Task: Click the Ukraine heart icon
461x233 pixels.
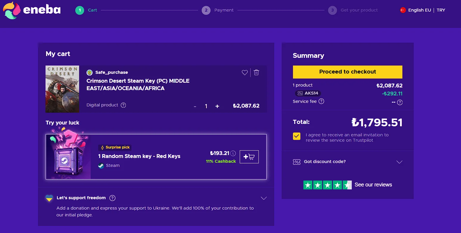Action: [49, 198]
